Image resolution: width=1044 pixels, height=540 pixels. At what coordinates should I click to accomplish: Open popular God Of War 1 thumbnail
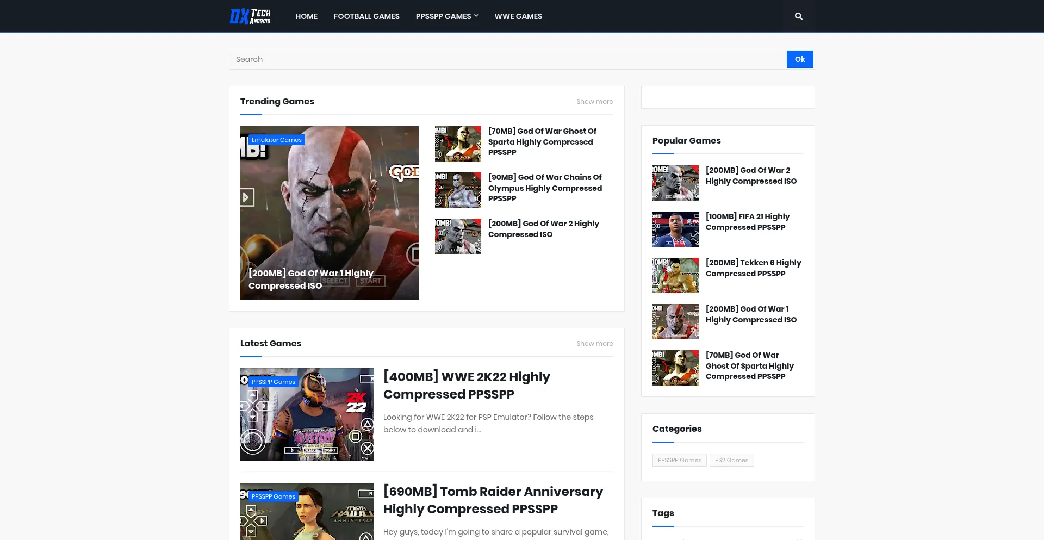click(675, 321)
